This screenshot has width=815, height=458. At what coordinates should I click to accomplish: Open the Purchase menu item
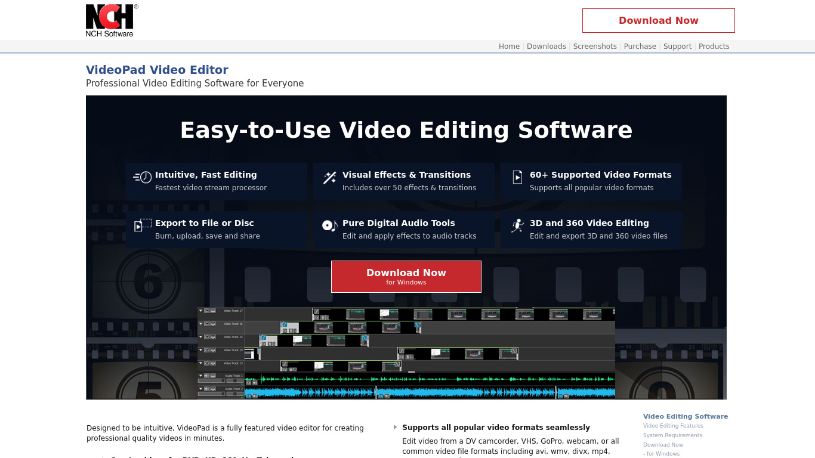(640, 47)
